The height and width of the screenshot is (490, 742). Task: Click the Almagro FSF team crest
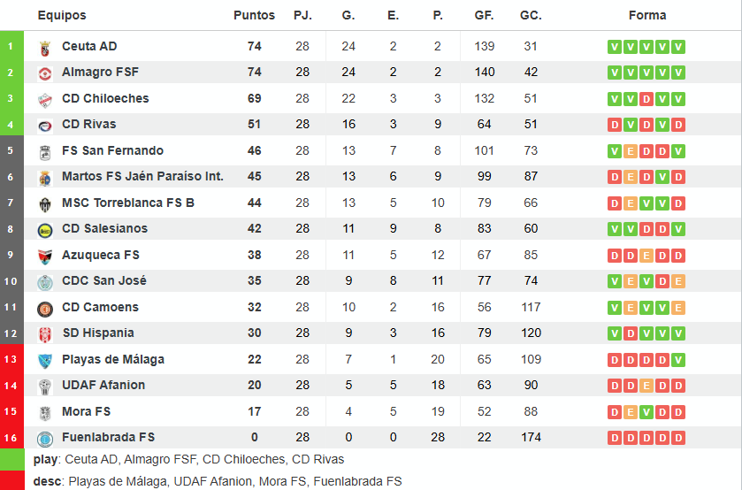point(45,74)
